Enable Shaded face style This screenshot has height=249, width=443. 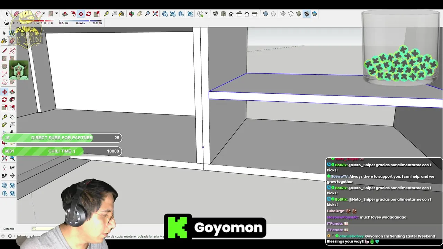pyautogui.click(x=299, y=14)
